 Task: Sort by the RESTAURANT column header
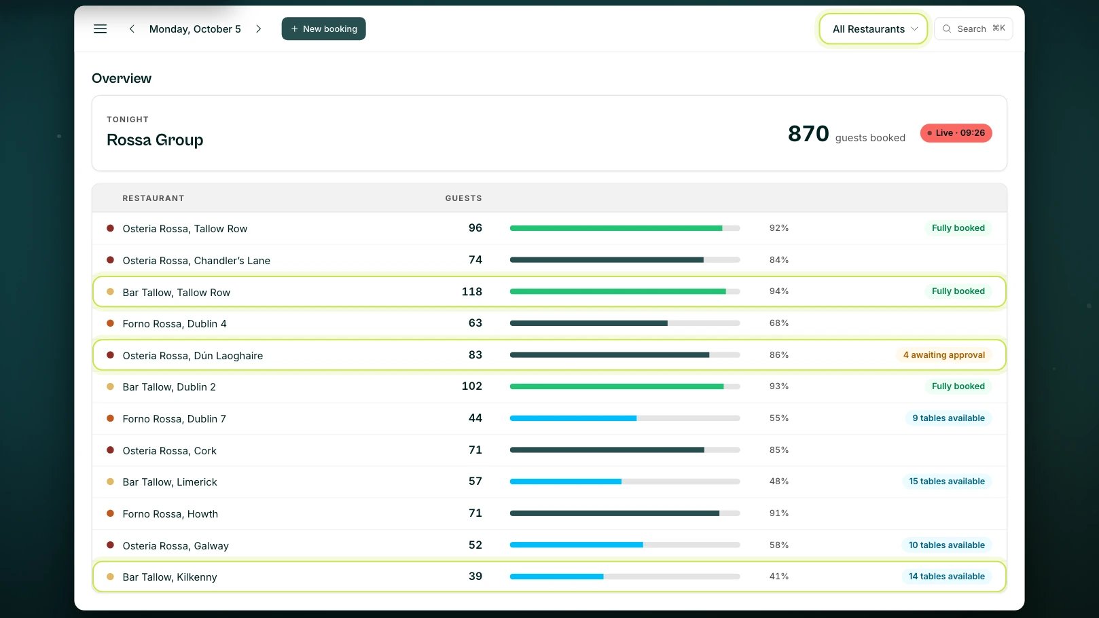pyautogui.click(x=154, y=198)
